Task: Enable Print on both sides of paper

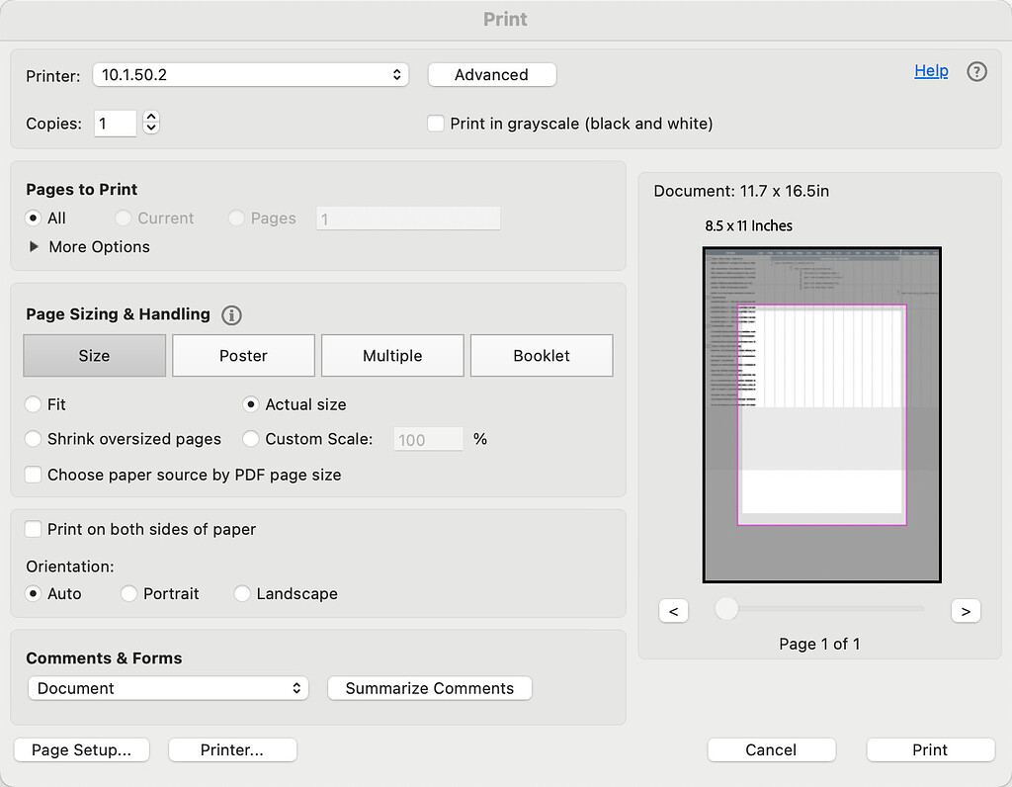Action: point(33,529)
